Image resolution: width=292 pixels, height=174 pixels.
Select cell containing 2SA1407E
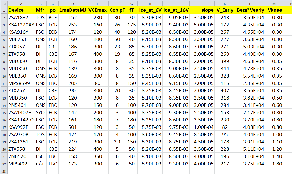21,113
